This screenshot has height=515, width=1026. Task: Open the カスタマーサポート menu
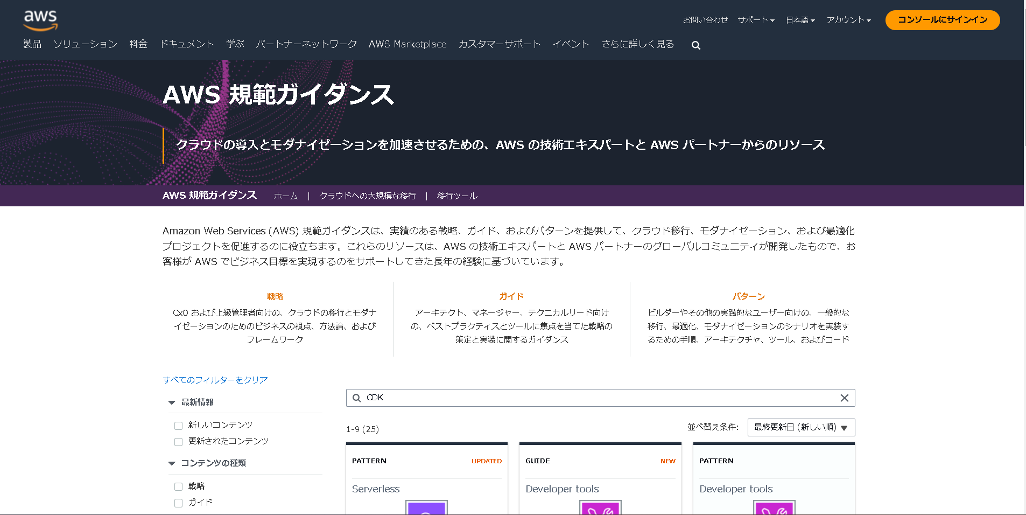tap(500, 44)
